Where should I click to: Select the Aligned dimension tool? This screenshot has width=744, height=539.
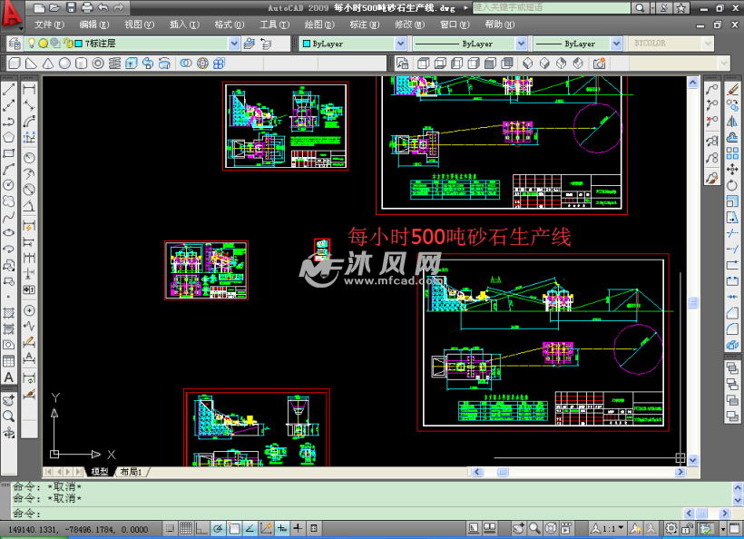point(29,105)
